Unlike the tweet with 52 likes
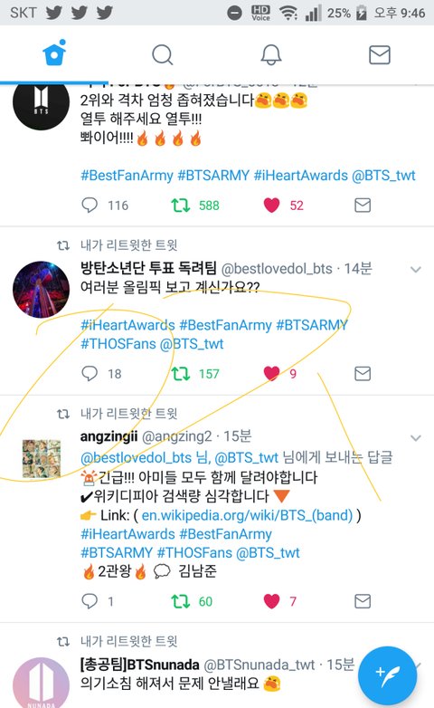 [271, 206]
